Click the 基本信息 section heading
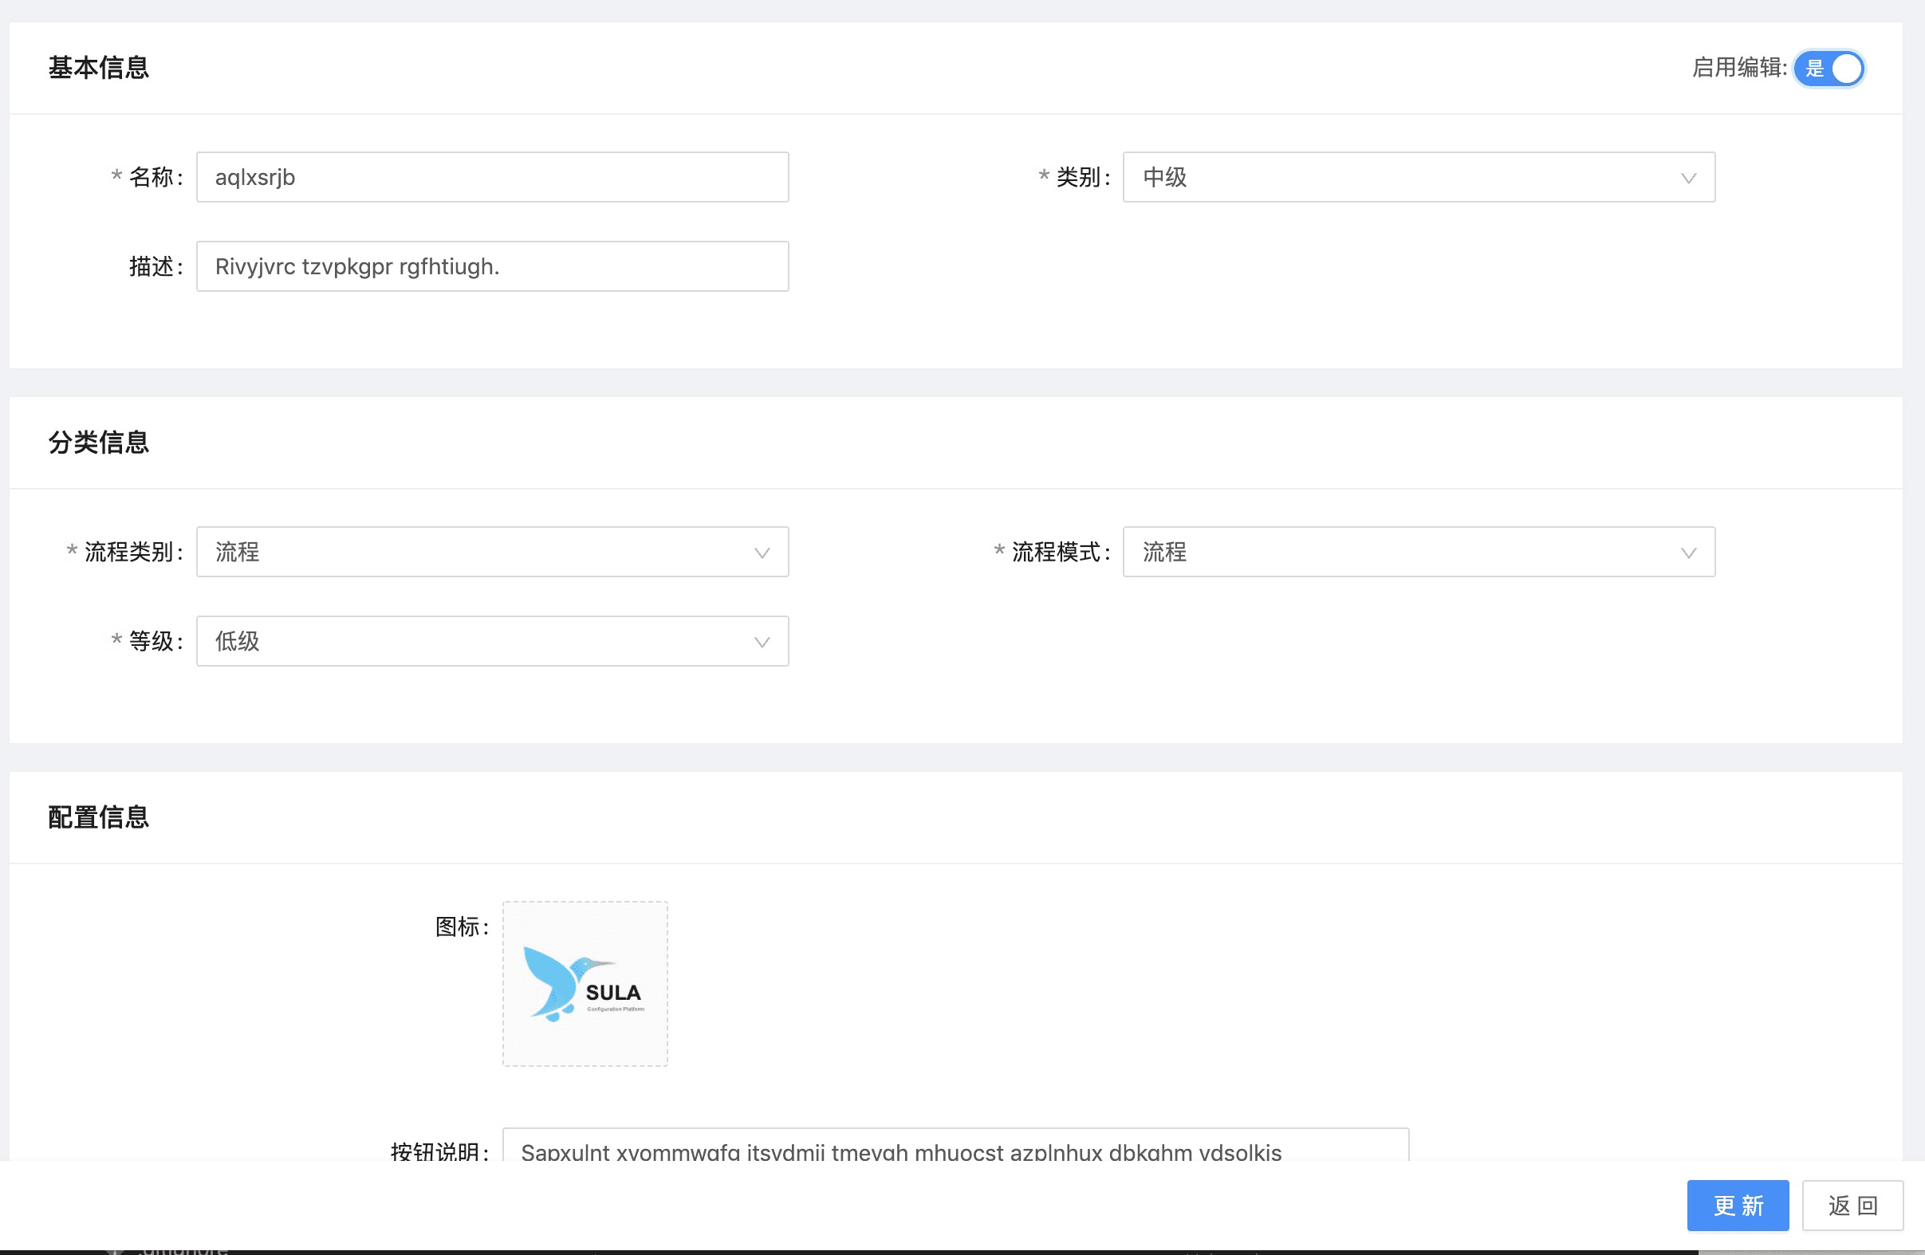 pos(99,68)
